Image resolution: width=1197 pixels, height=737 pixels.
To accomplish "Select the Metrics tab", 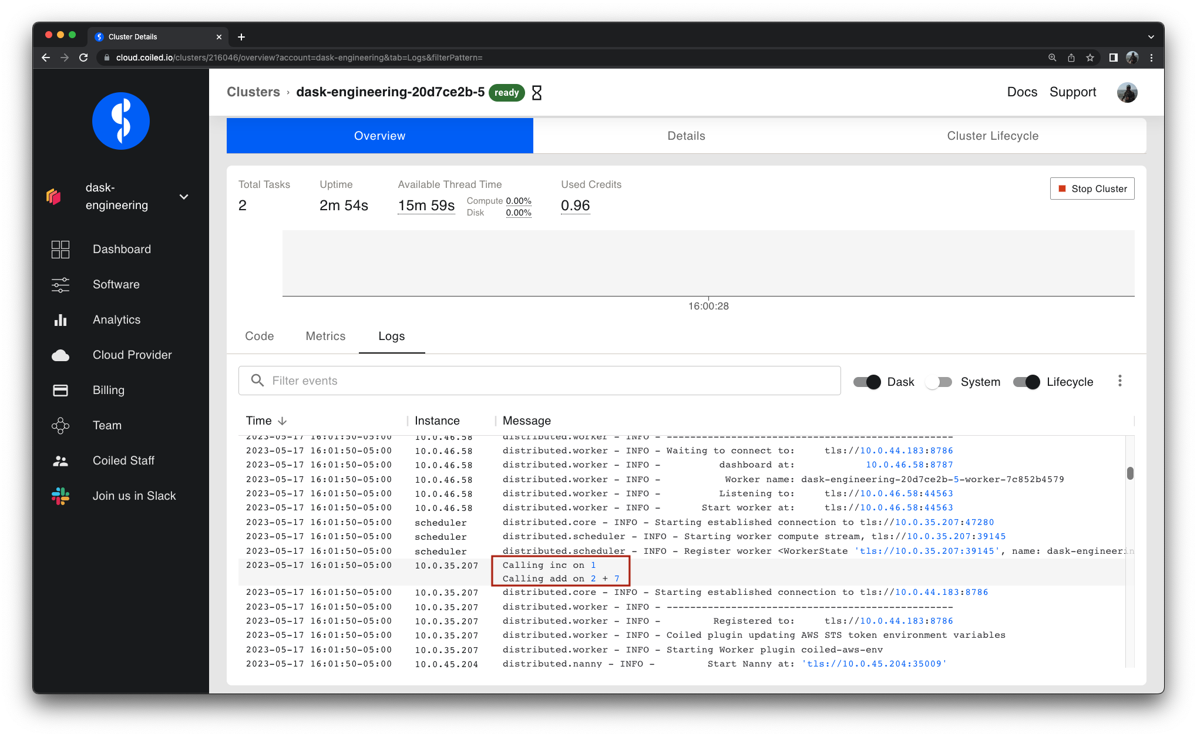I will pyautogui.click(x=325, y=336).
